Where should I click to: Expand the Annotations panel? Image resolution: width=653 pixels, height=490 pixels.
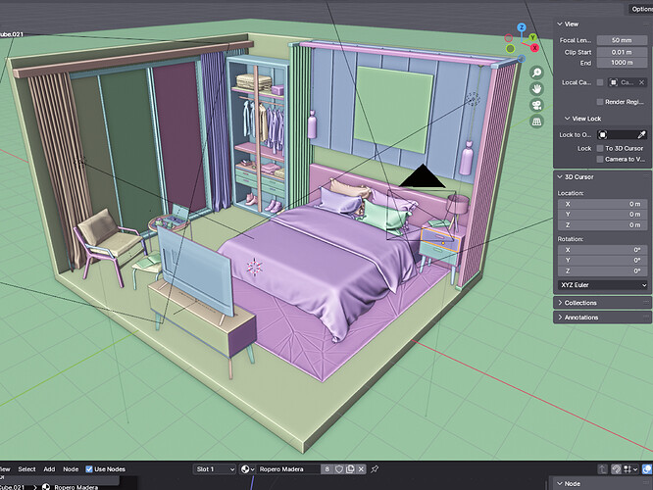pyautogui.click(x=560, y=318)
